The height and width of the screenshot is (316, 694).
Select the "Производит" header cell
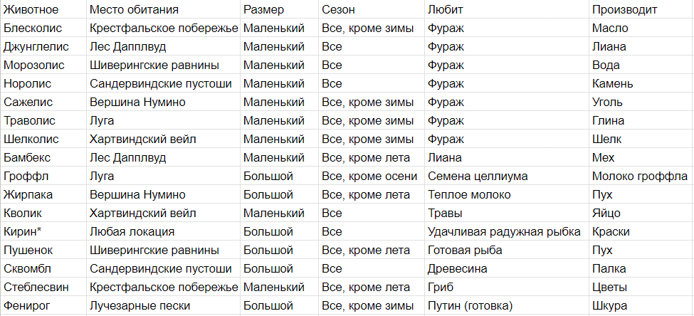coord(624,10)
